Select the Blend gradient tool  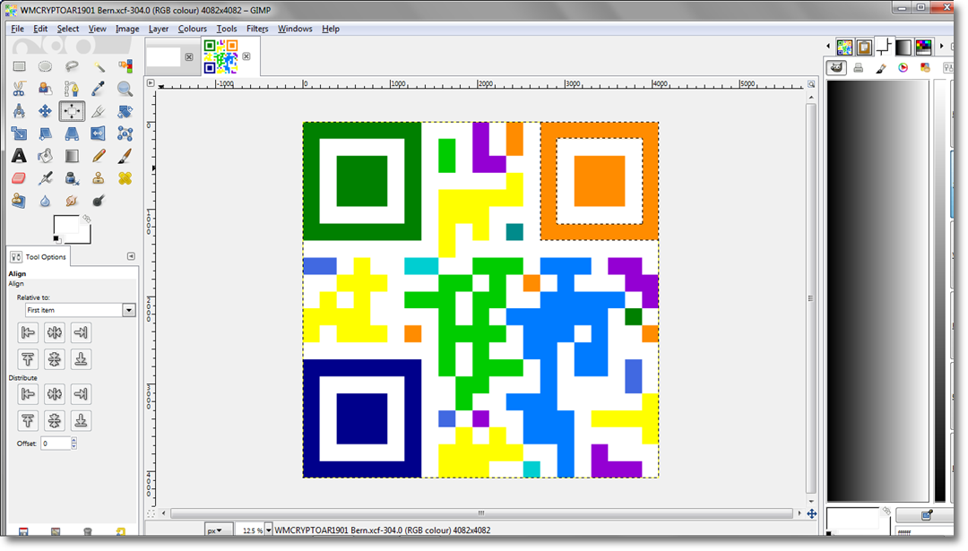point(72,156)
